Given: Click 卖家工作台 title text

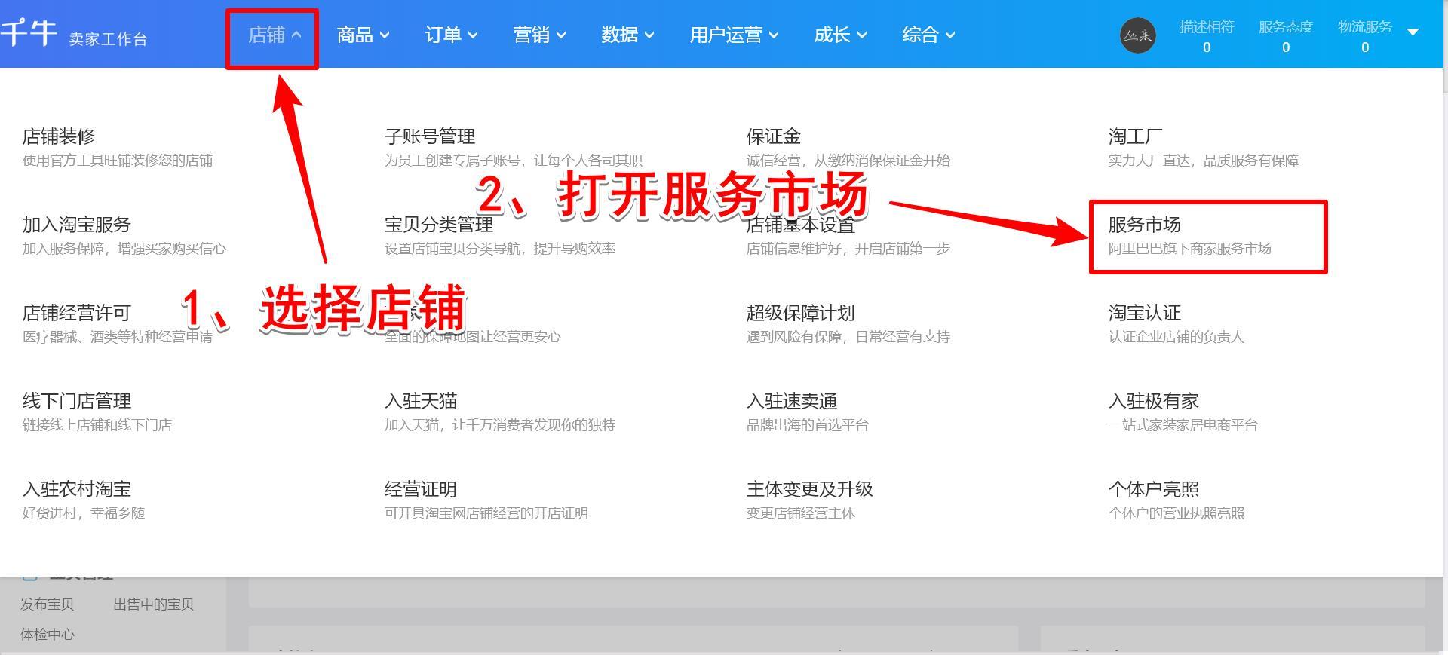Looking at the screenshot, I should coord(109,39).
